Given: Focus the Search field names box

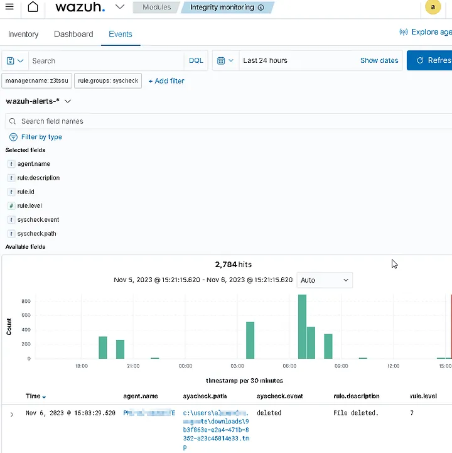Looking at the screenshot, I should click(x=229, y=121).
